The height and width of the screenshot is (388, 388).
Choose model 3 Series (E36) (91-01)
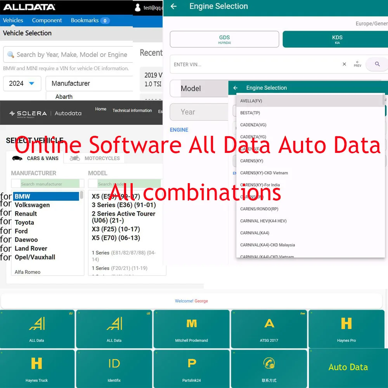click(124, 205)
